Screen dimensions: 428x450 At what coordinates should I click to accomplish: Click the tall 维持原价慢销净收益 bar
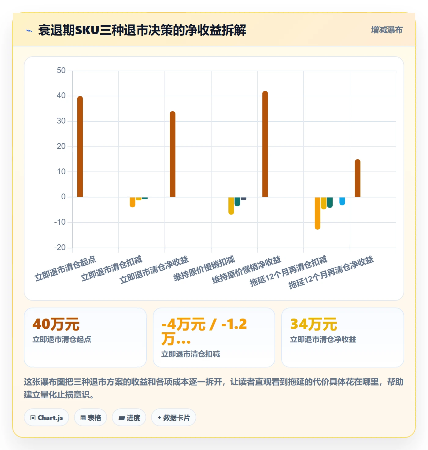point(265,144)
